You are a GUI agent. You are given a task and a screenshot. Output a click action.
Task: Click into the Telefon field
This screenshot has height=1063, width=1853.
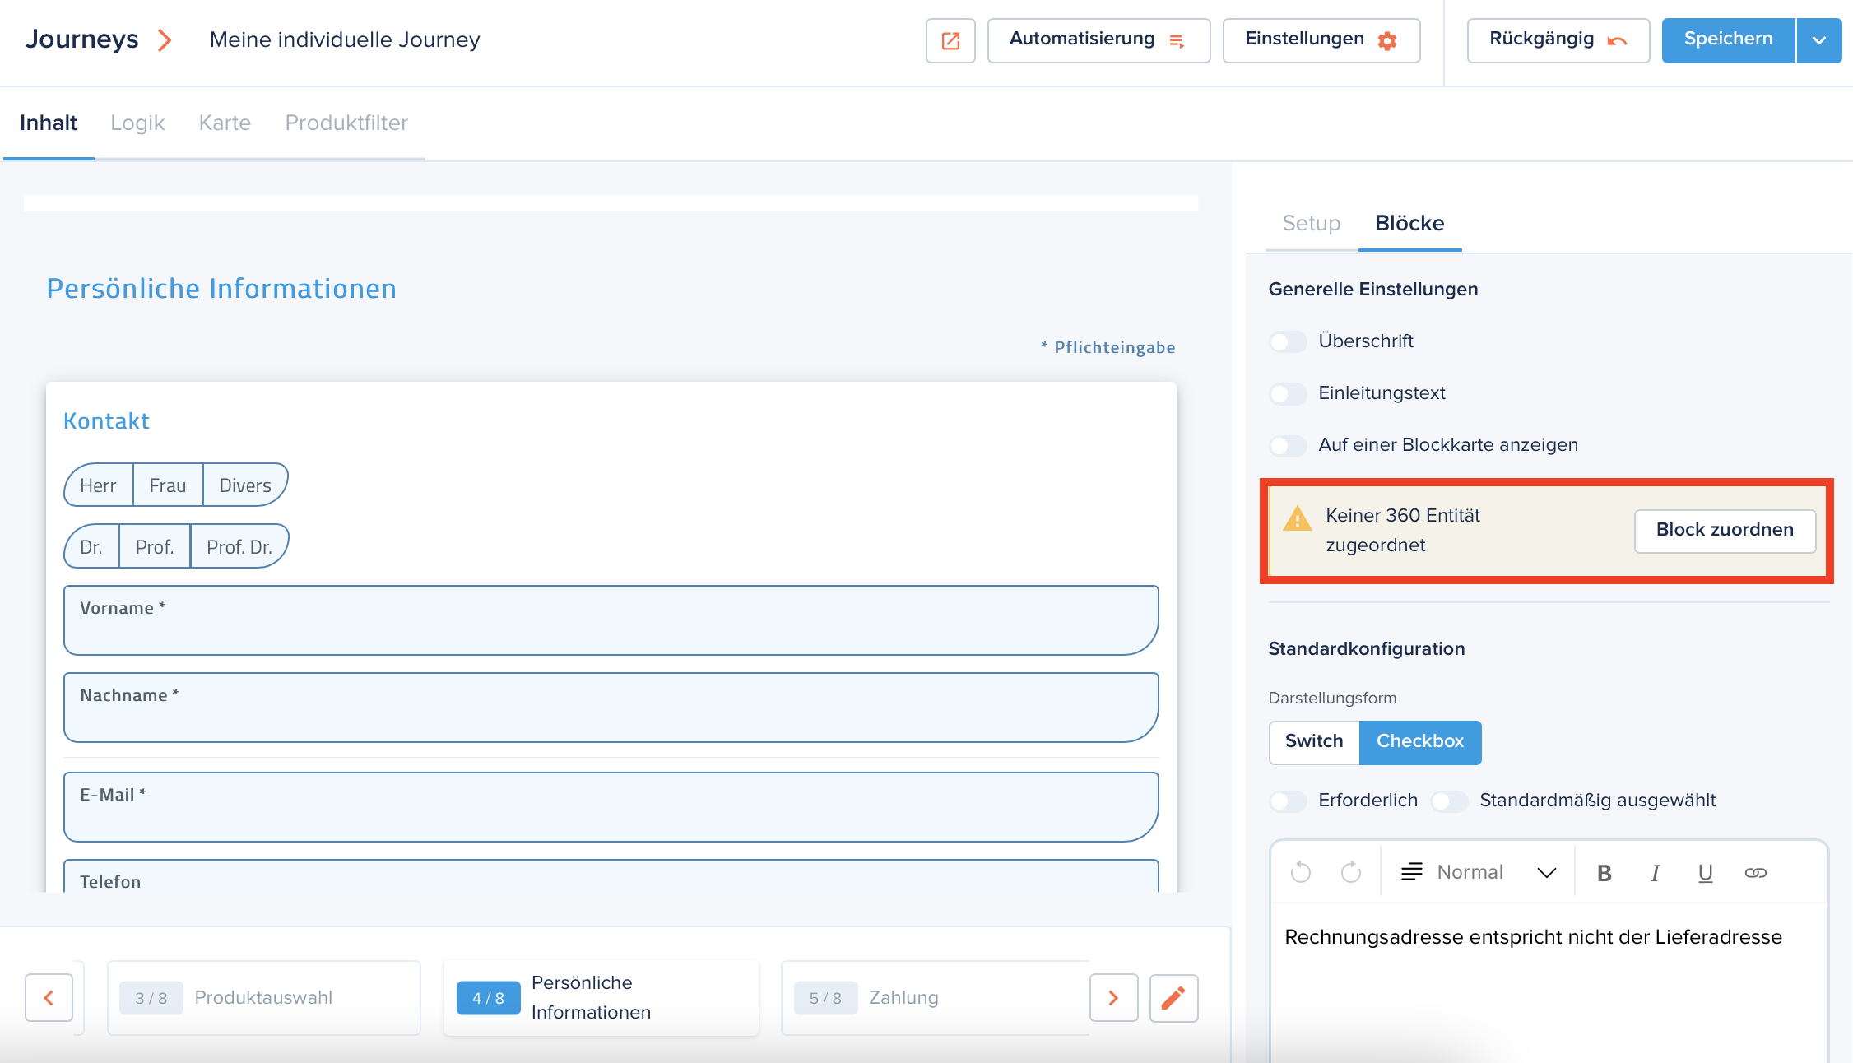pos(611,877)
